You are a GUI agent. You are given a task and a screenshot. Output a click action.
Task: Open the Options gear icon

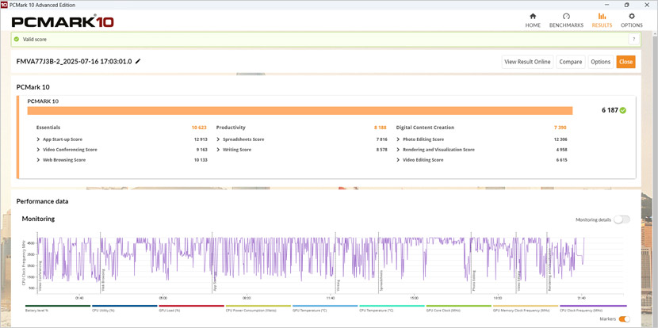[632, 17]
